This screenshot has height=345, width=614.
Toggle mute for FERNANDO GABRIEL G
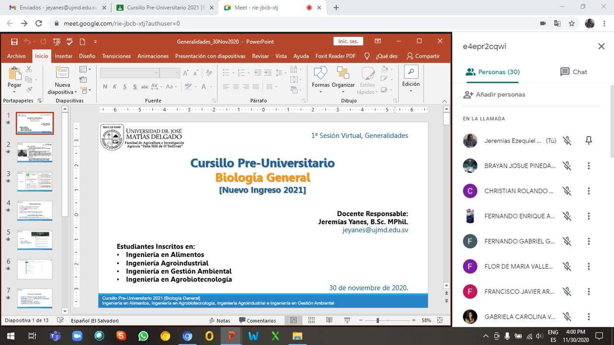pyautogui.click(x=567, y=241)
